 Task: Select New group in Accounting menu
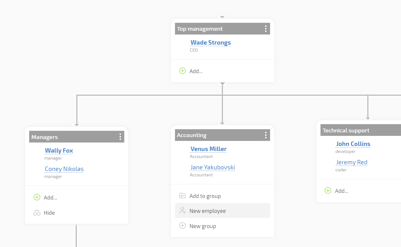click(203, 226)
